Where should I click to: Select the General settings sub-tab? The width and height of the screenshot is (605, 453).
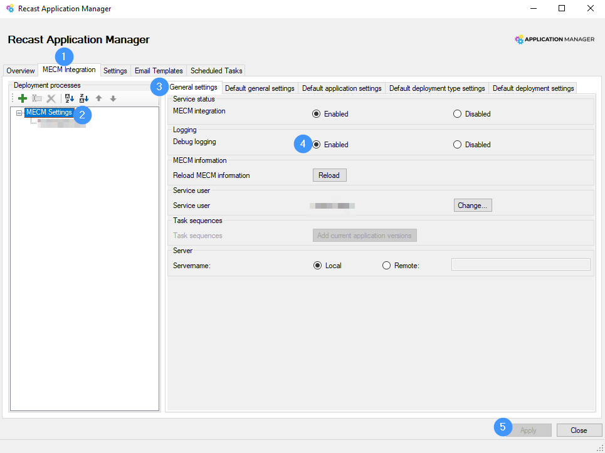(193, 87)
